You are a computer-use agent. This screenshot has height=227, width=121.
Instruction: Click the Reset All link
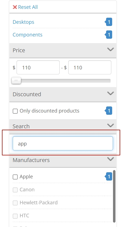[28, 7]
